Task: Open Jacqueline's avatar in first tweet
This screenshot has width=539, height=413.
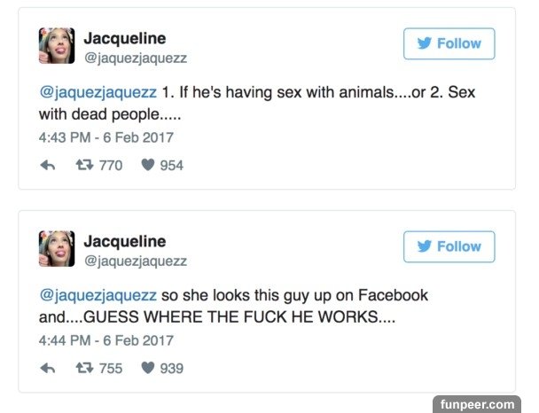Action: pos(56,46)
